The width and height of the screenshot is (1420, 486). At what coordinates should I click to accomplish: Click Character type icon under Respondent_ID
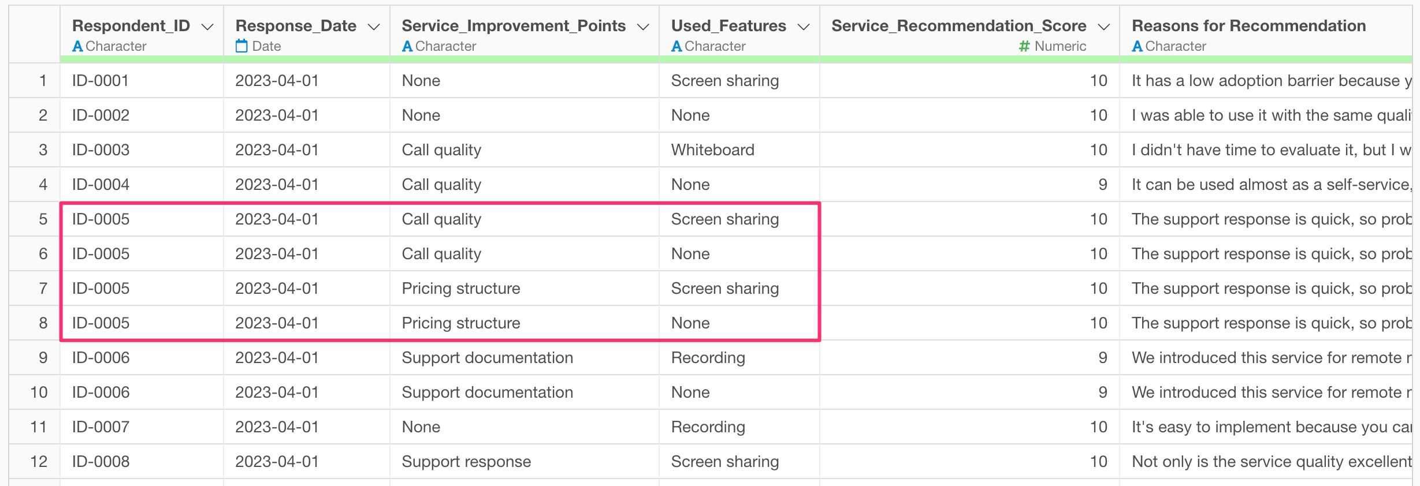77,46
